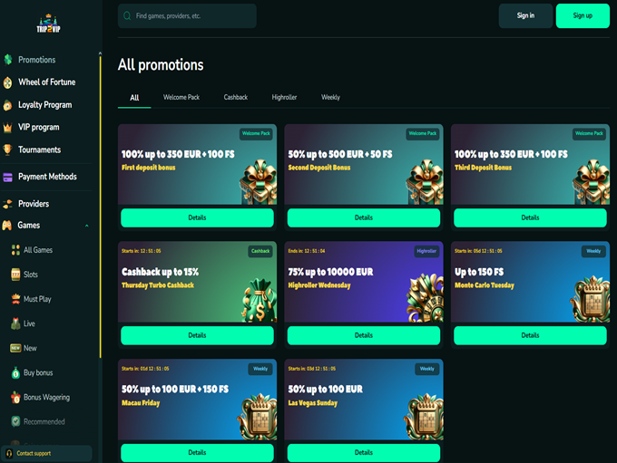The width and height of the screenshot is (617, 463).
Task: Filter promotions by Highroller tab
Action: tap(285, 97)
